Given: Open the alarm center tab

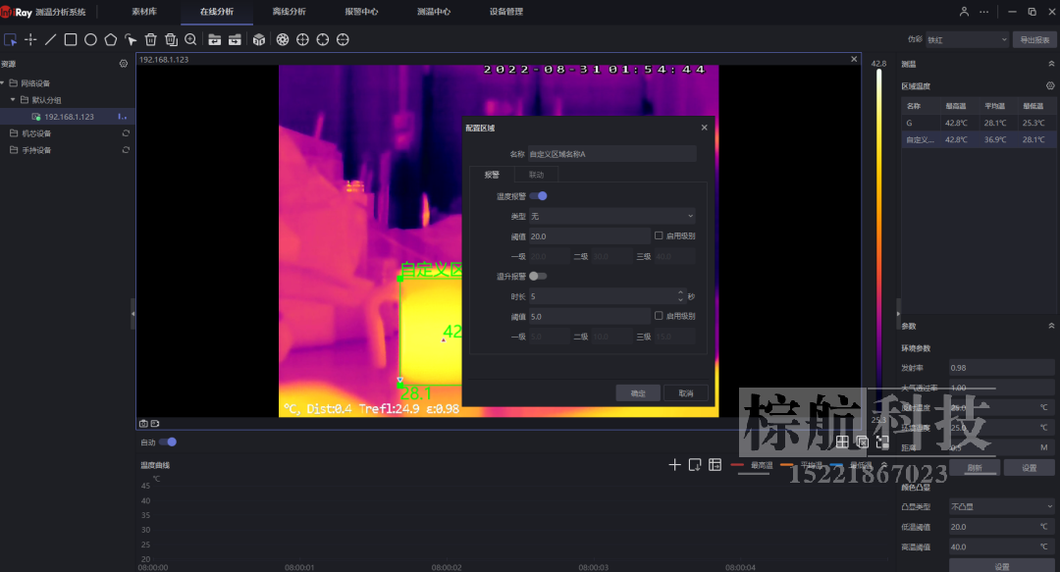Looking at the screenshot, I should [x=361, y=12].
